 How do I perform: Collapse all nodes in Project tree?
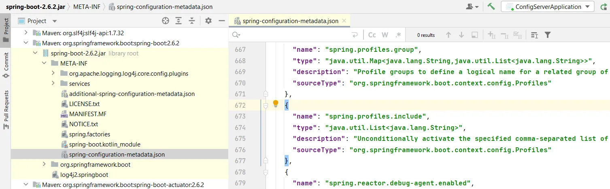pos(192,21)
